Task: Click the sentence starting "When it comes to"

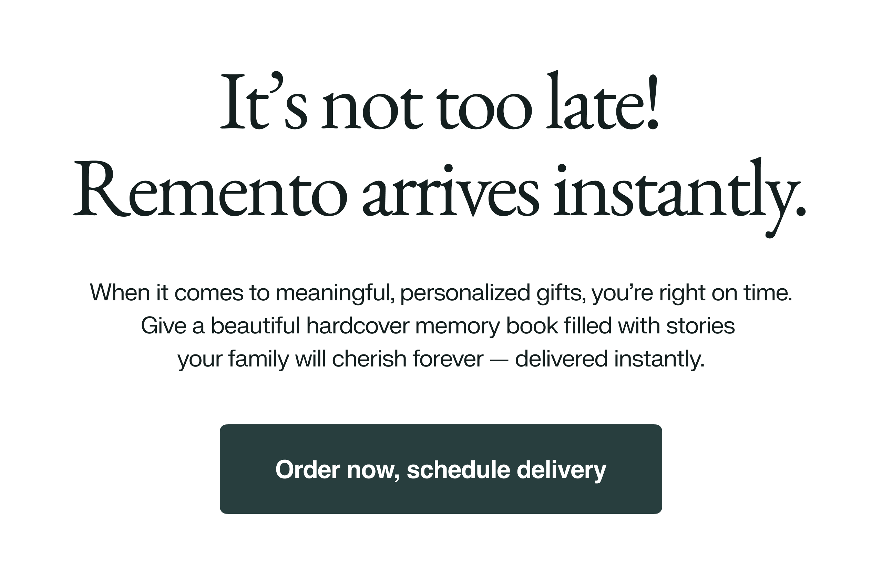Action: pos(441,293)
